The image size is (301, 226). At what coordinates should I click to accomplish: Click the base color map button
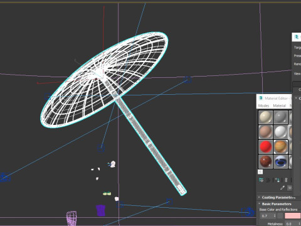280,216
